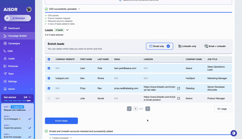
Task: Choose Email + LinkedIn enrichment
Action: pos(215,46)
